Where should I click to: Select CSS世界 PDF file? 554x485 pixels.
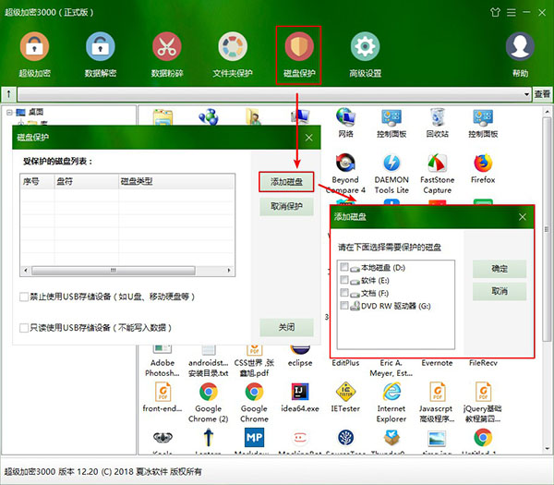[x=254, y=360]
